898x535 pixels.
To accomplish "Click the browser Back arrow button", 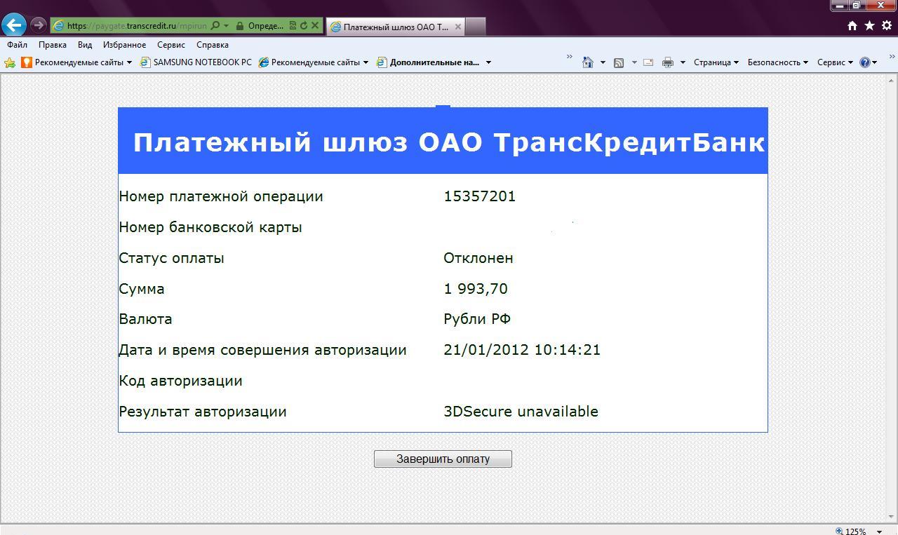I will (14, 25).
